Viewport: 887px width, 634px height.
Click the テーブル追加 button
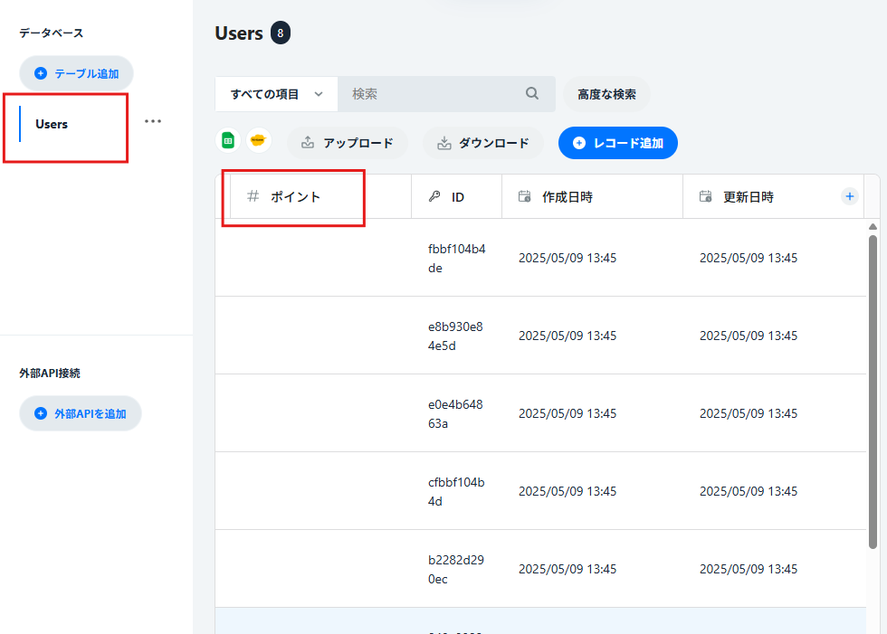click(76, 73)
